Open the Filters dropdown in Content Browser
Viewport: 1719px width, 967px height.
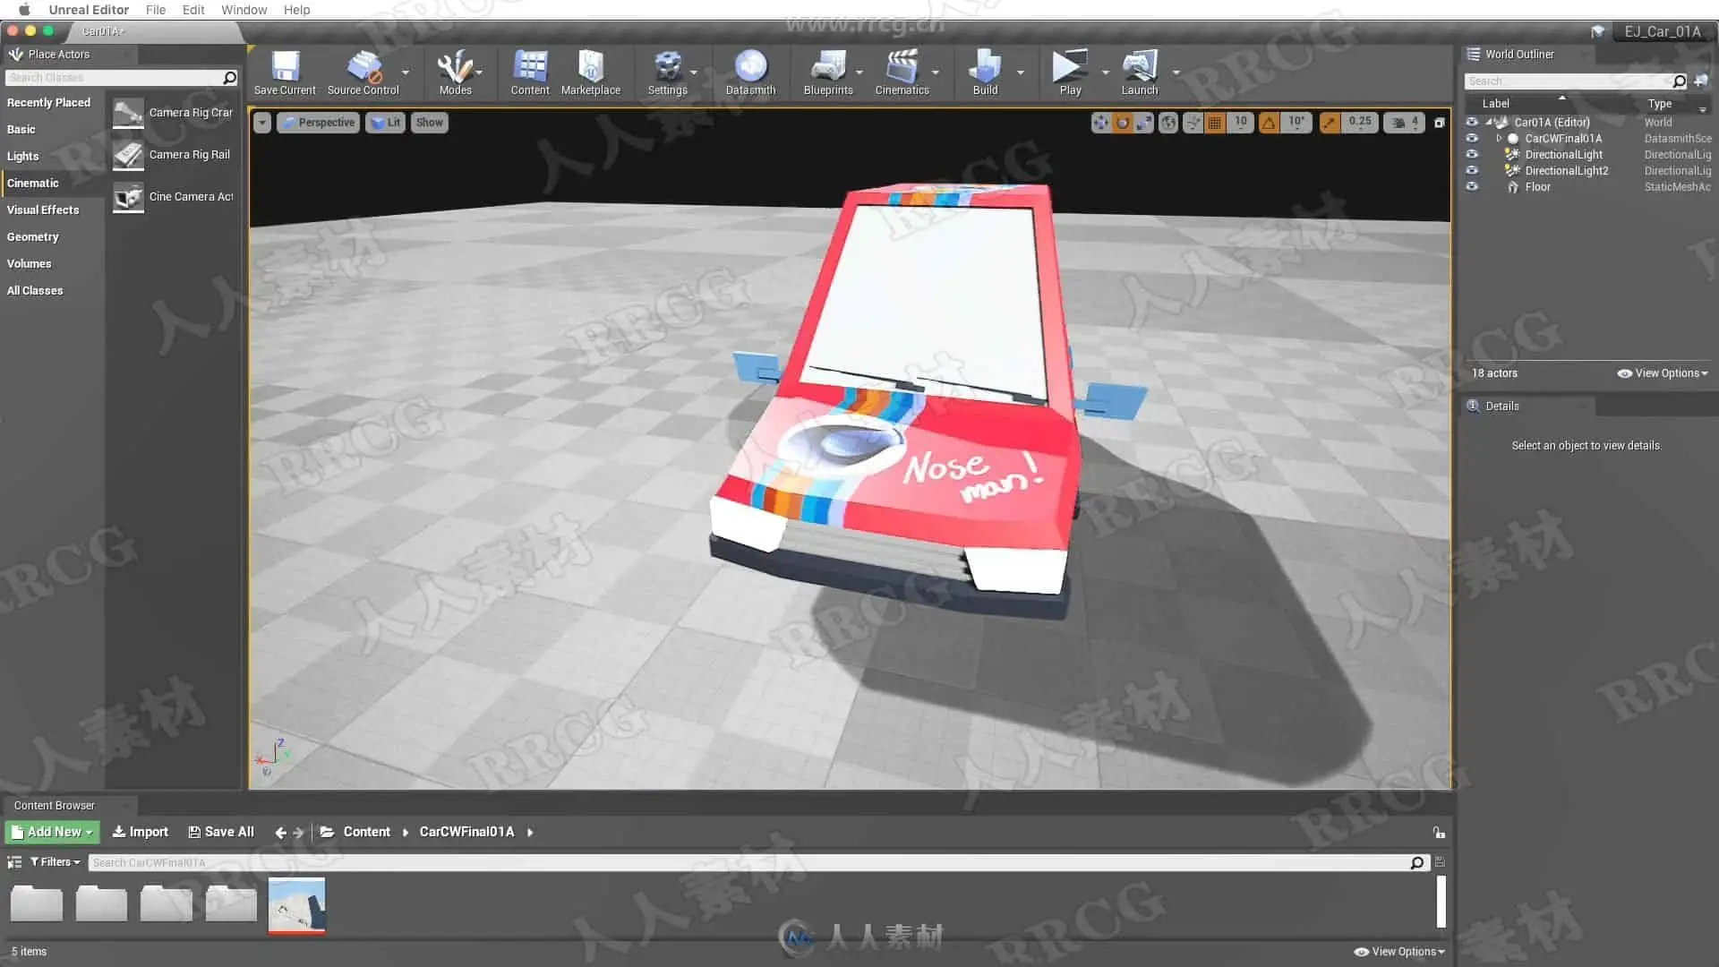56,862
